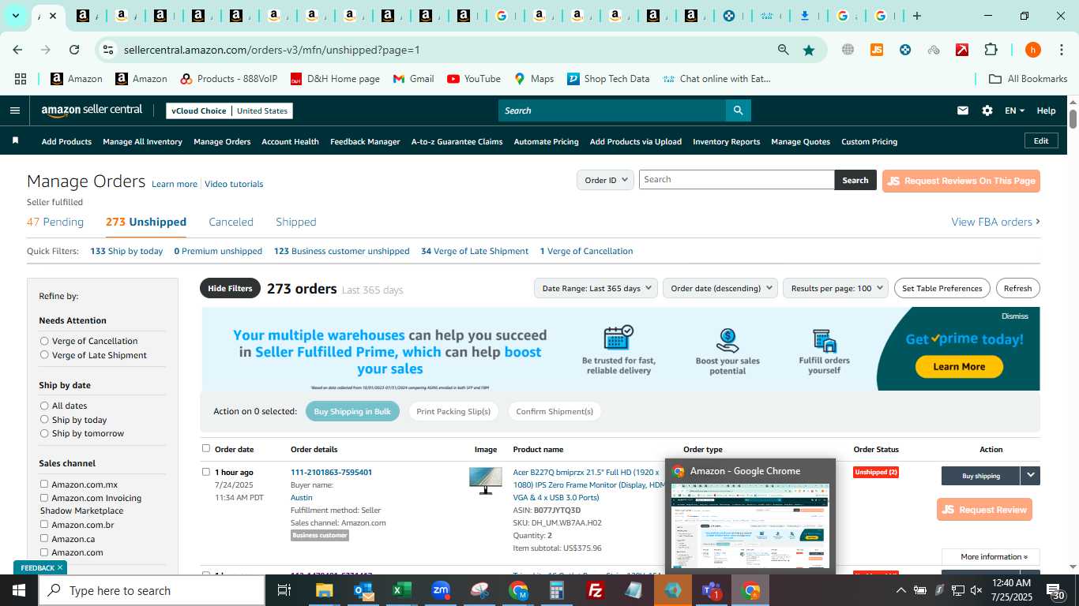Click the Amazon Seller Central logo
Image resolution: width=1079 pixels, height=606 pixels.
[x=92, y=110]
